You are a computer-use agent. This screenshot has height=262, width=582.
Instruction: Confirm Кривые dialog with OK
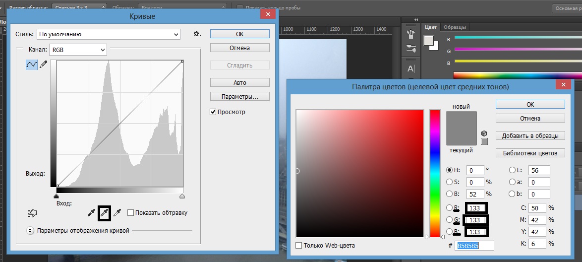pyautogui.click(x=240, y=34)
